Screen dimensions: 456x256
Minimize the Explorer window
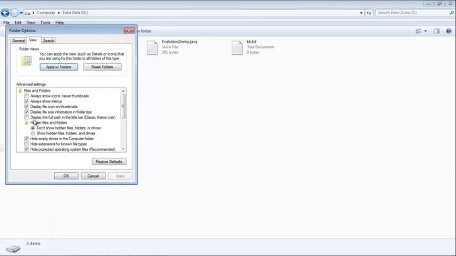coord(428,4)
